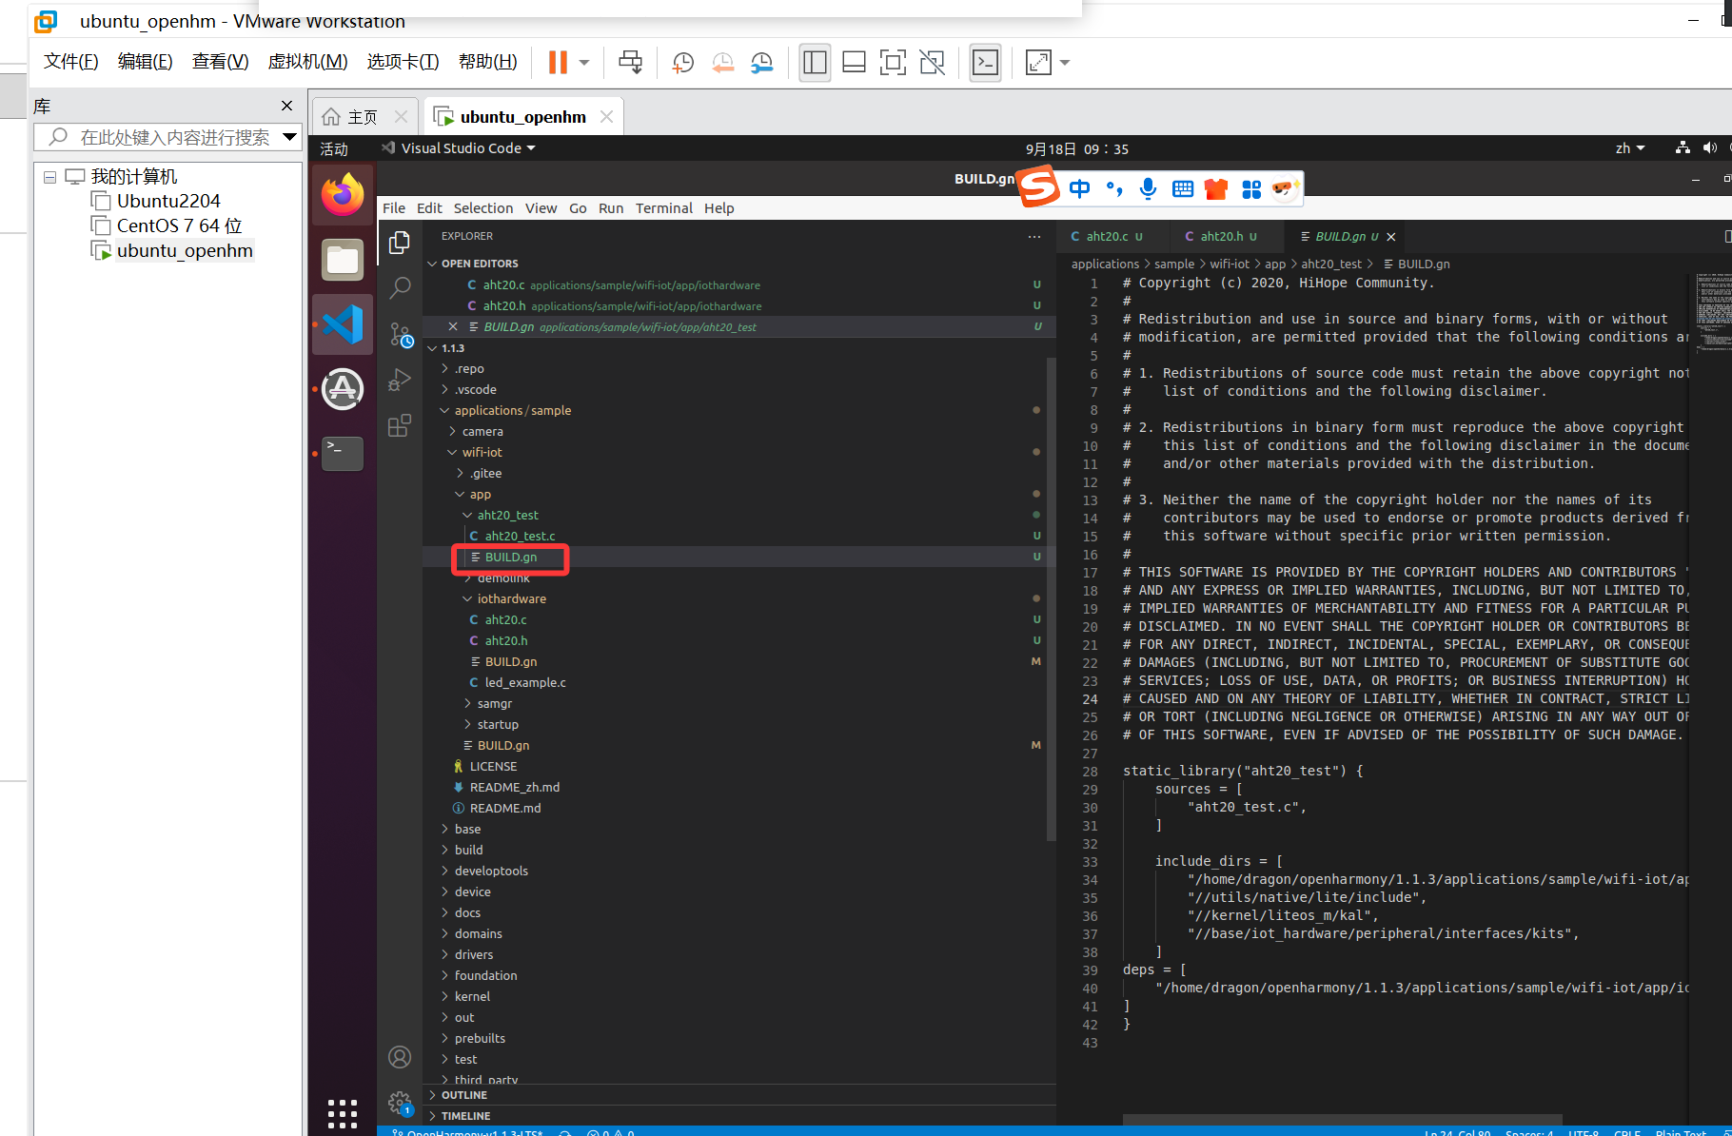The image size is (1732, 1136).
Task: Open zh input language dropdown
Action: coord(1630,148)
